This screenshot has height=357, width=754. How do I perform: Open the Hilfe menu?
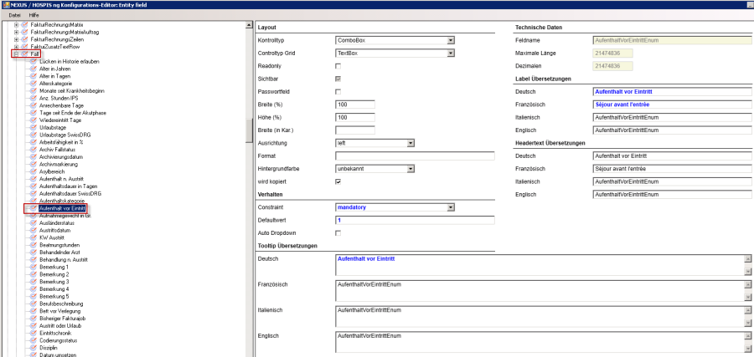point(34,15)
